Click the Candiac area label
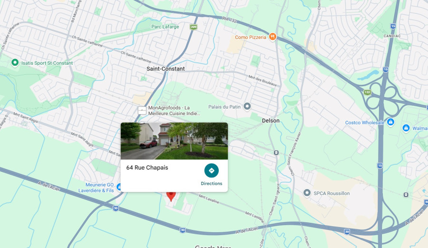This screenshot has width=428, height=248. click(x=392, y=36)
